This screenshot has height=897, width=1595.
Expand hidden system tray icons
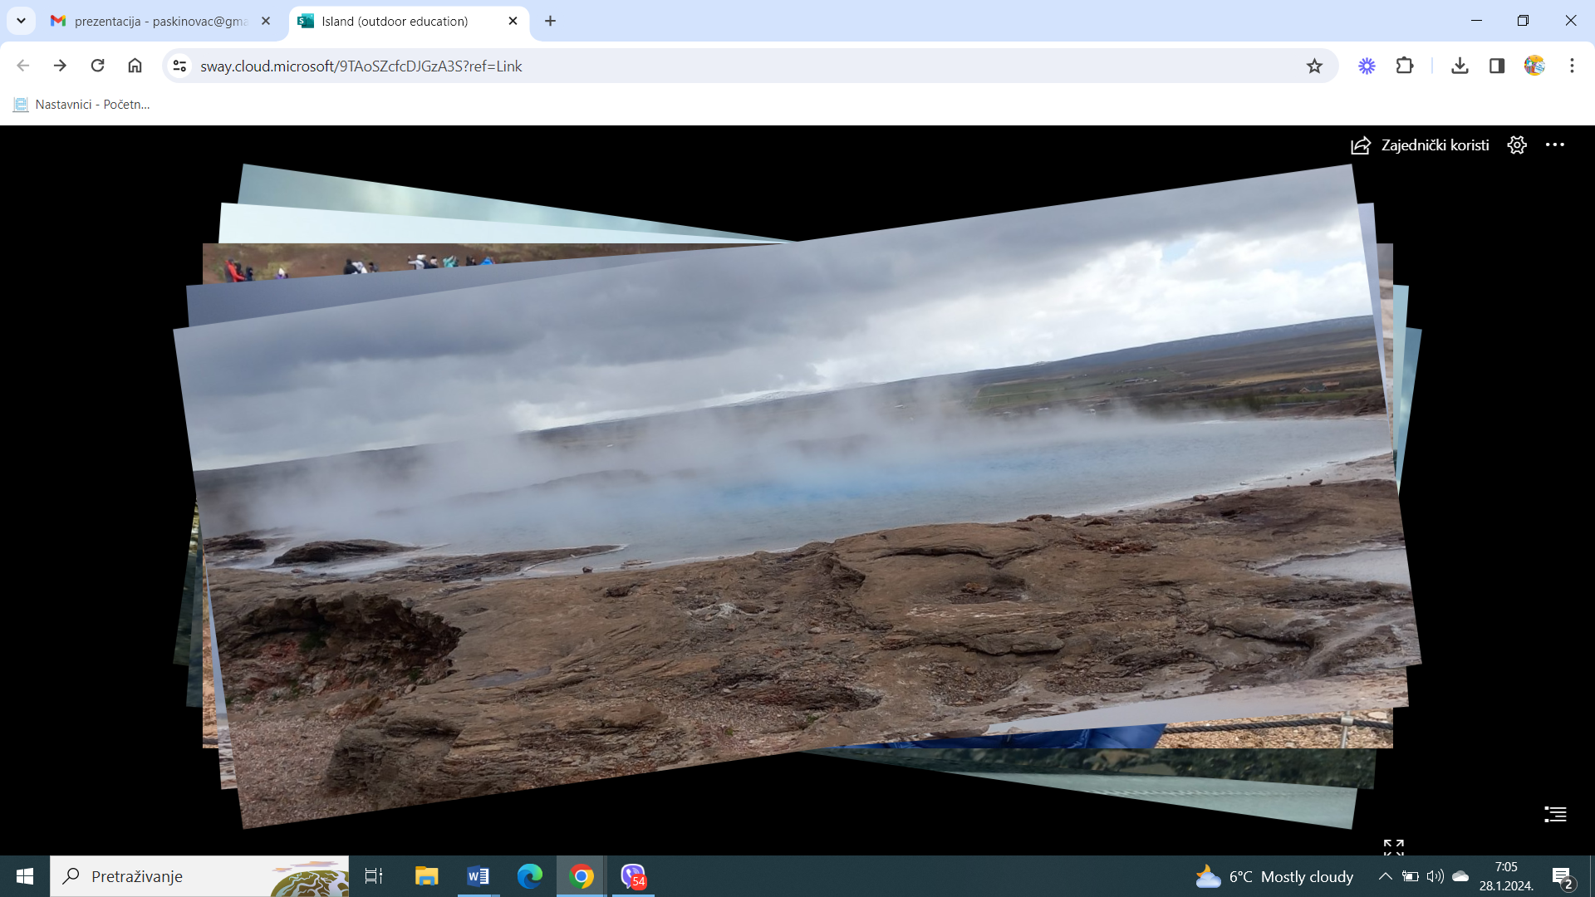(1385, 876)
